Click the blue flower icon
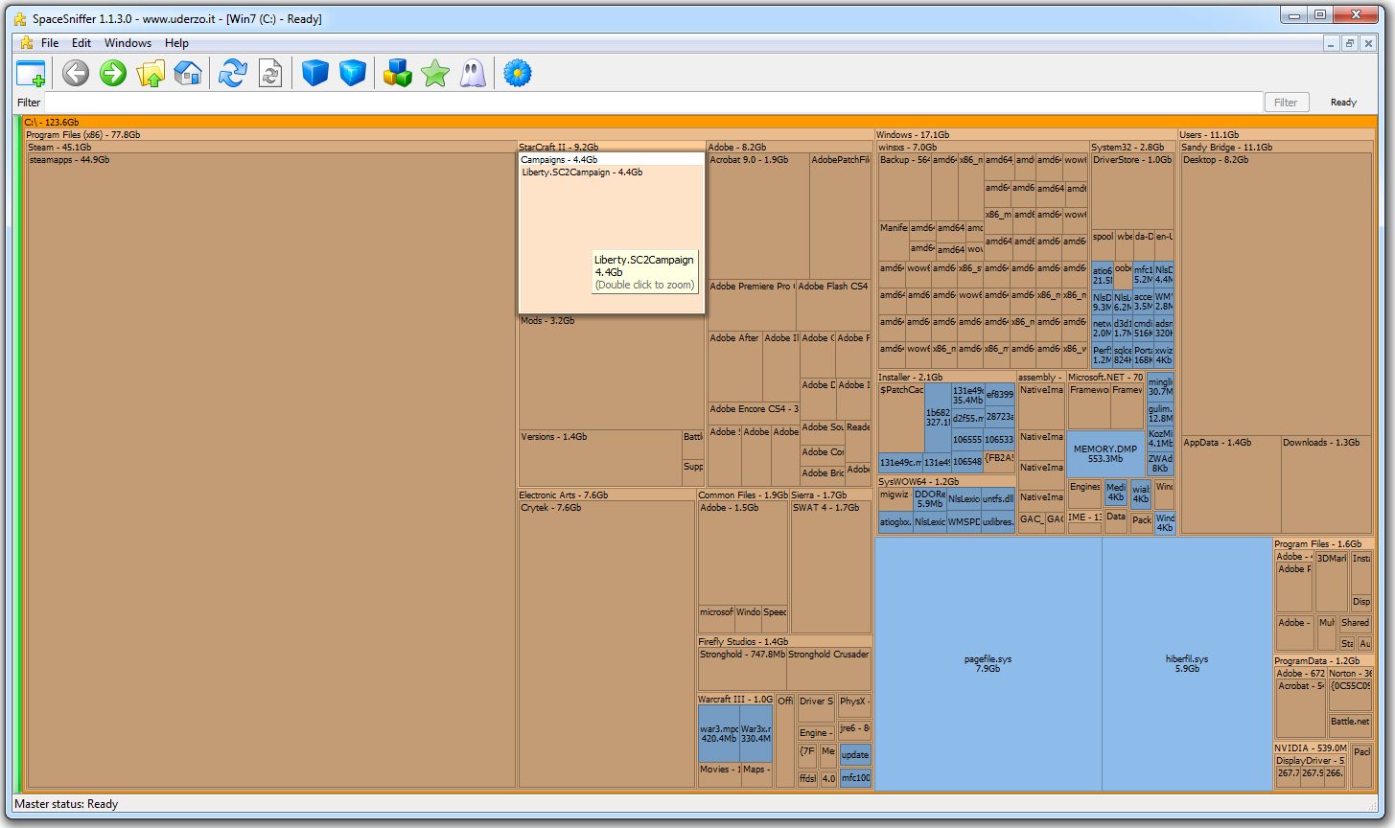 point(518,73)
